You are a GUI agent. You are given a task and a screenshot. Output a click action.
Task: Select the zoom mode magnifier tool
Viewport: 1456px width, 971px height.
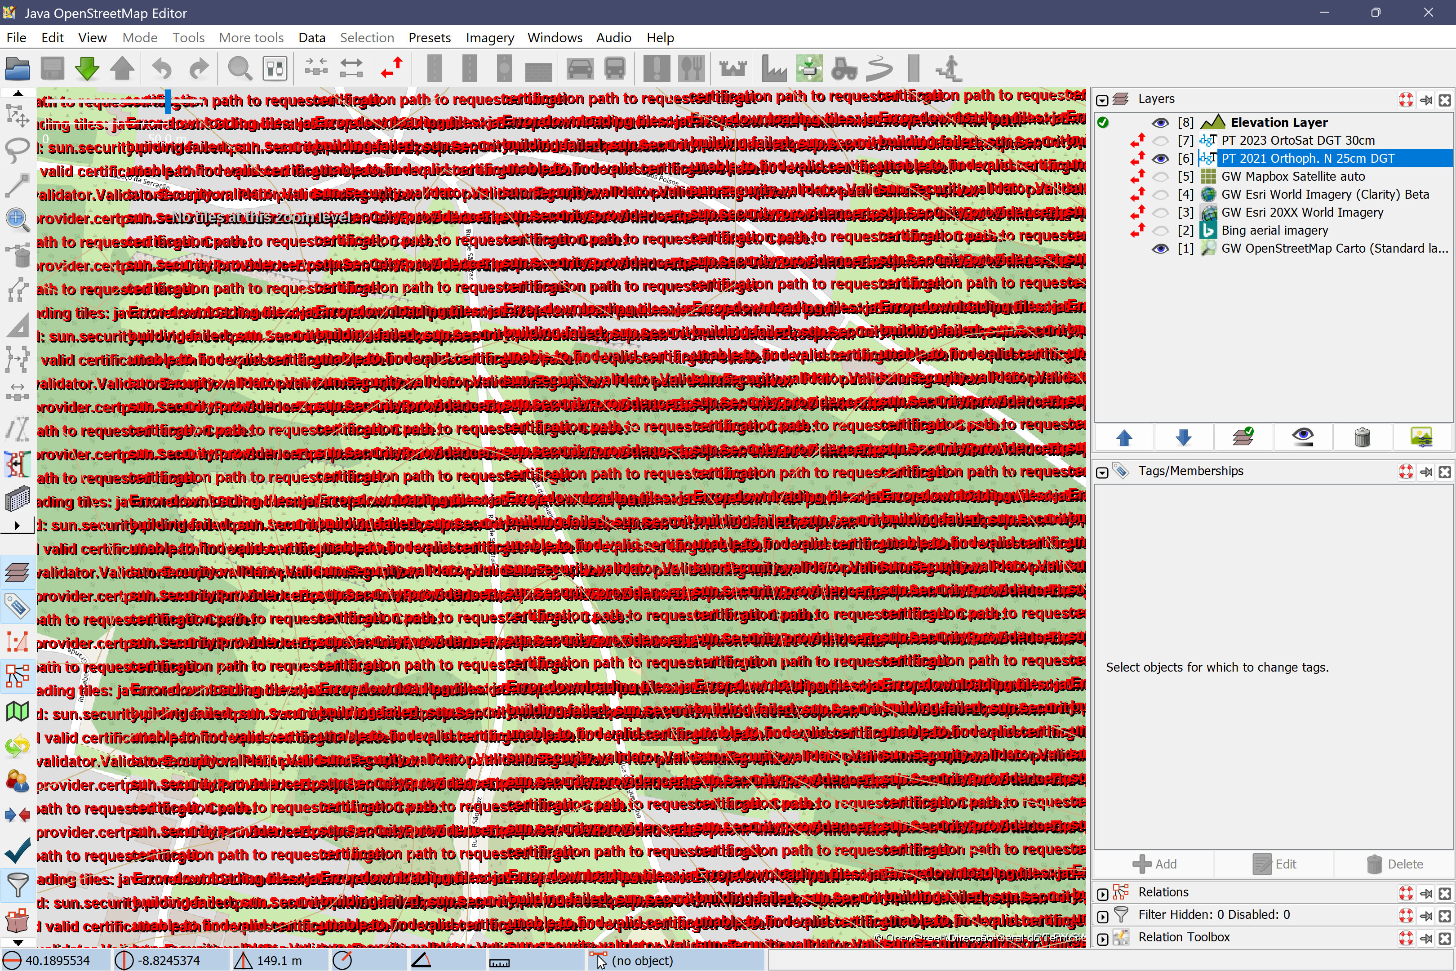[18, 219]
